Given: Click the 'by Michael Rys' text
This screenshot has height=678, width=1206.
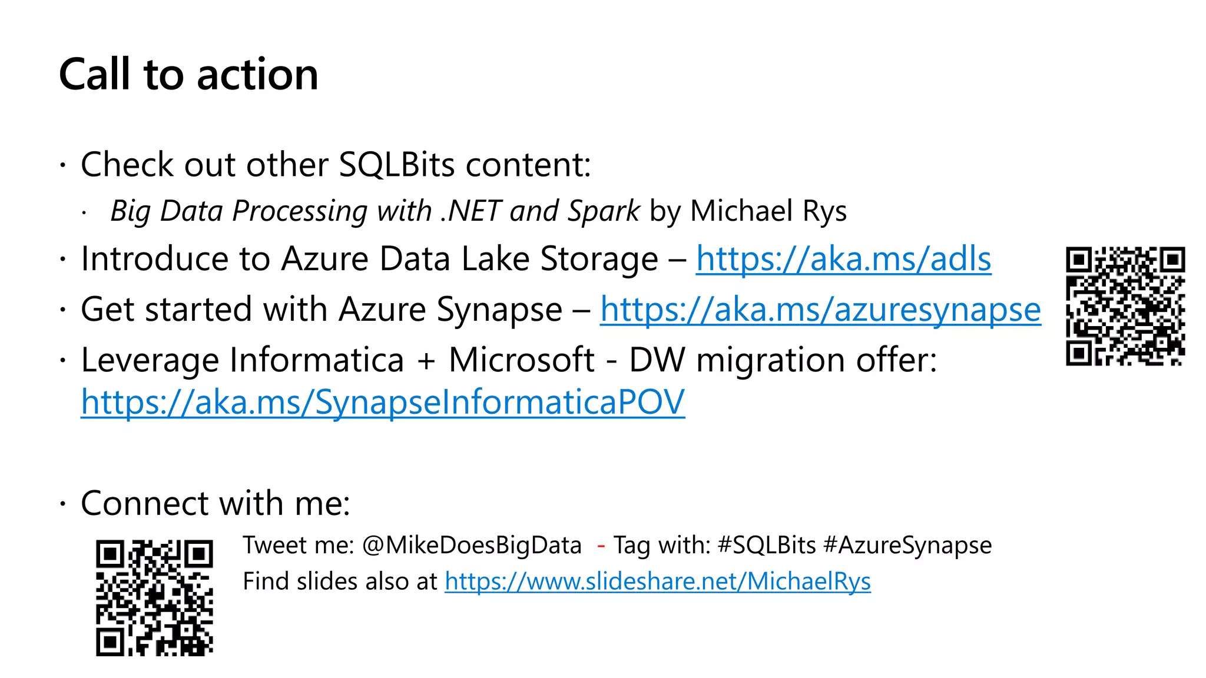Looking at the screenshot, I should click(x=748, y=211).
